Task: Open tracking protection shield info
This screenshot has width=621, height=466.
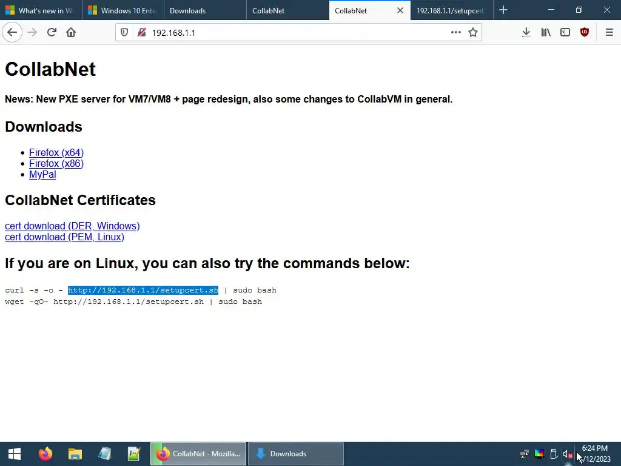Action: click(124, 33)
